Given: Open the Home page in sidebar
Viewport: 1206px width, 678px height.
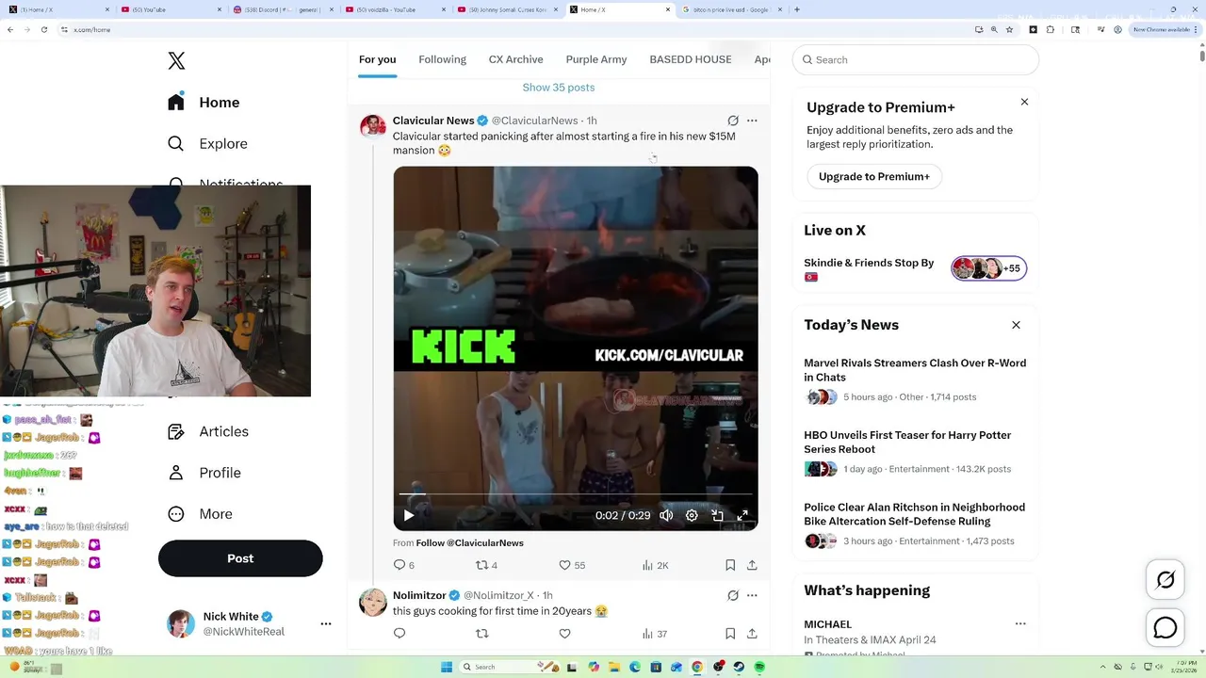Looking at the screenshot, I should tap(204, 103).
